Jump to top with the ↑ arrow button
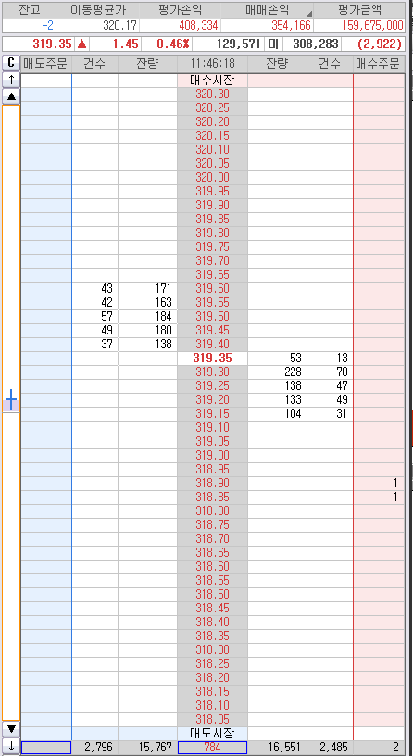 [x=11, y=81]
